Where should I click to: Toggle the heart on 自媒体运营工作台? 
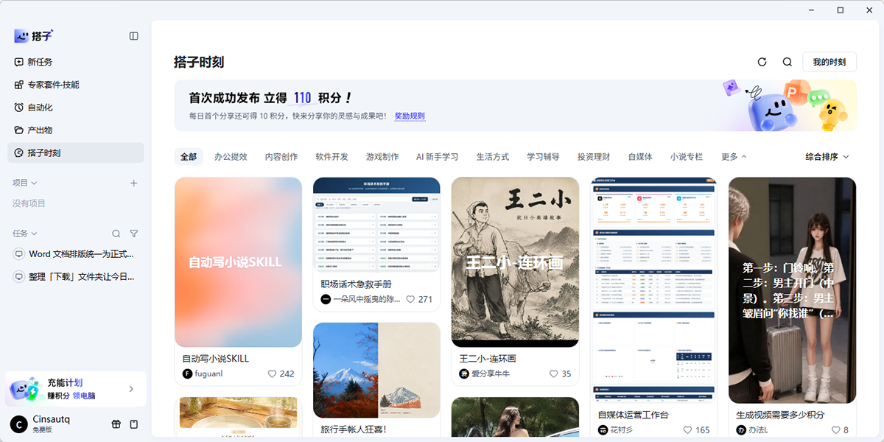[688, 429]
